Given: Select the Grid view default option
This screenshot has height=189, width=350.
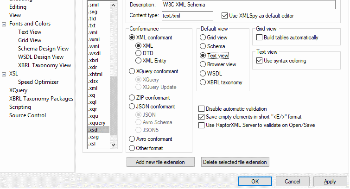Looking at the screenshot, I should [x=203, y=38].
